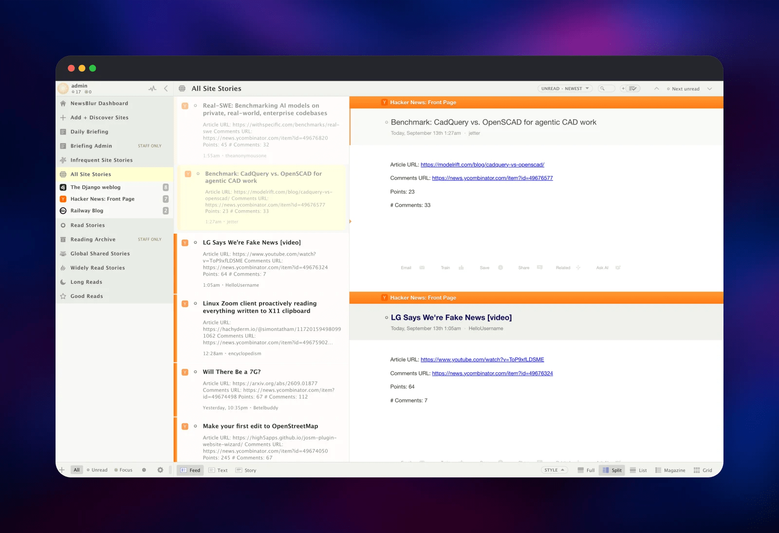The image size is (779, 533).
Task: Switch to Story view tab
Action: point(246,470)
